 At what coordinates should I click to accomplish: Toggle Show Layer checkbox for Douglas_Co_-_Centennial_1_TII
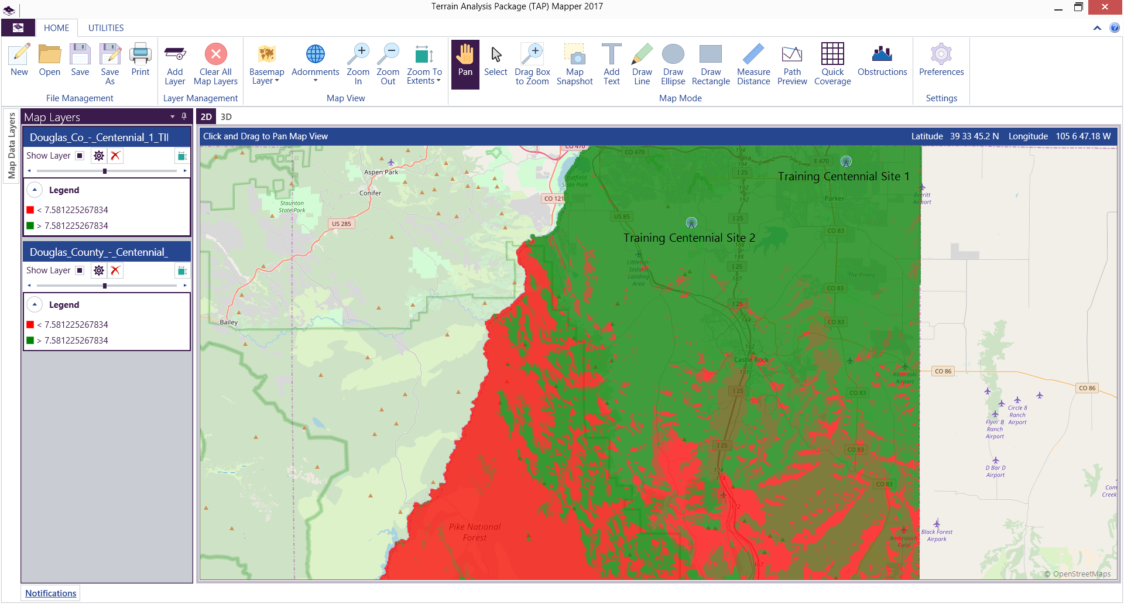point(80,156)
